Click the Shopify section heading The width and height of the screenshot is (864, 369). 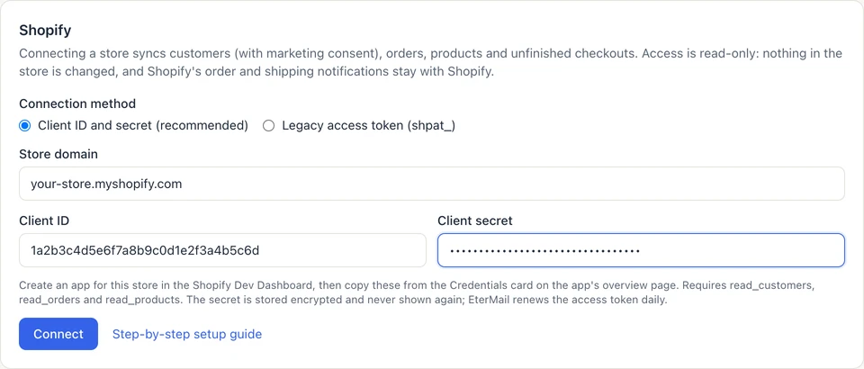tap(45, 31)
